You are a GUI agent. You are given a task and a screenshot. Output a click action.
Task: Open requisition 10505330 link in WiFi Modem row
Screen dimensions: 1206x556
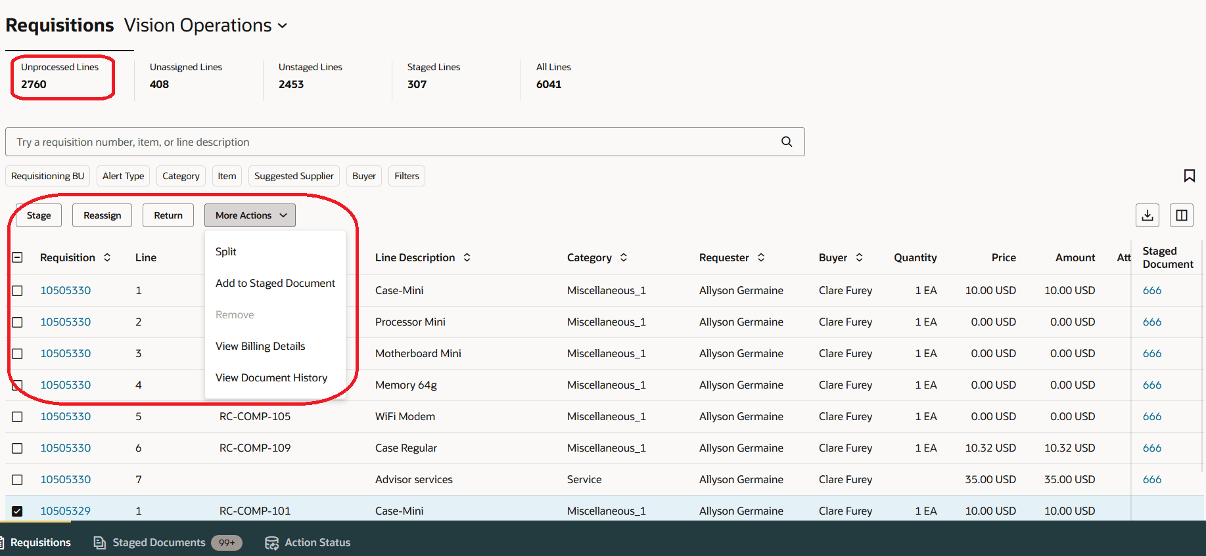(x=66, y=417)
